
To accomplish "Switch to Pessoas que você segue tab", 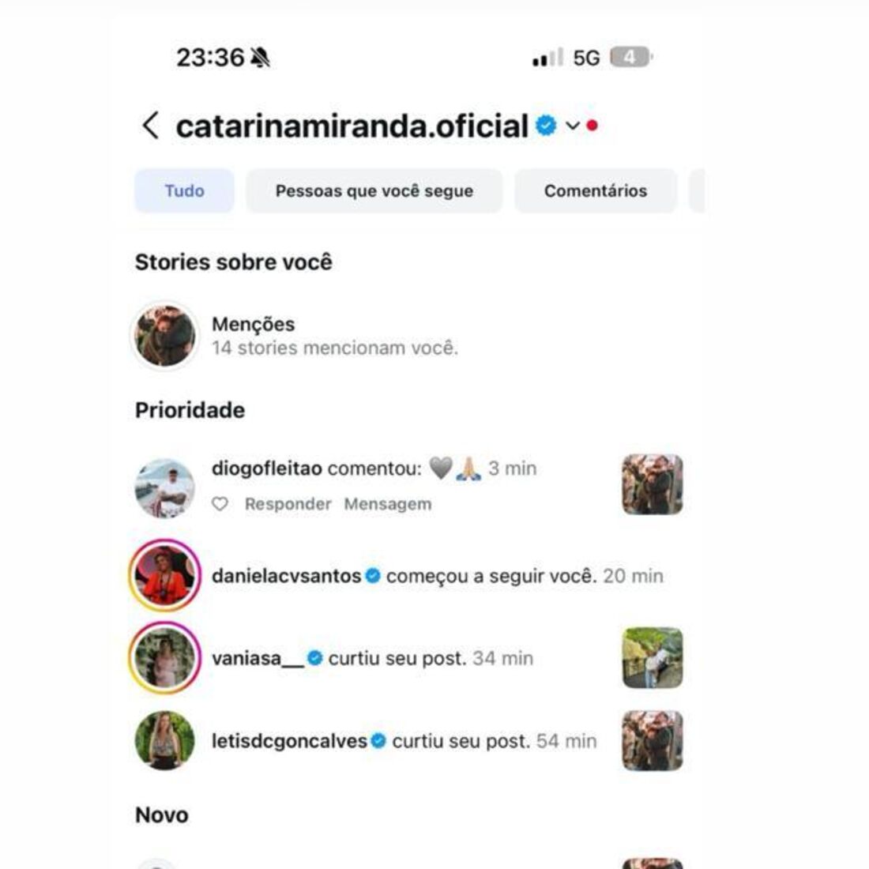I will 374,190.
